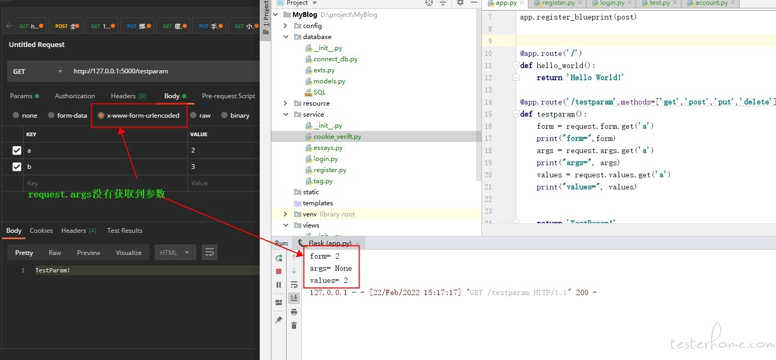Toggle line wrap in Postman response
This screenshot has width=776, height=360.
pyautogui.click(x=210, y=252)
